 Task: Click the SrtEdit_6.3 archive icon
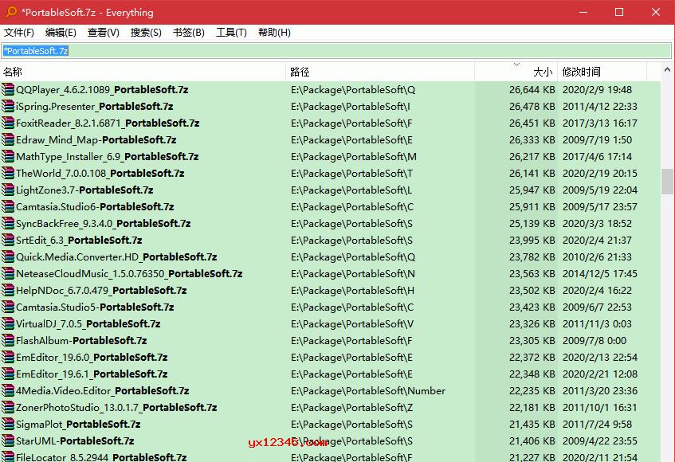[x=8, y=240]
